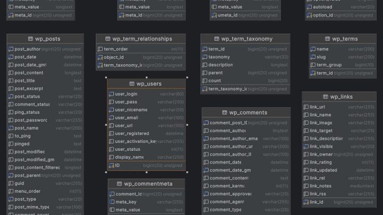Click column icon next to comment_id in wp_commentmeta
The image size is (383, 215).
click(112, 194)
